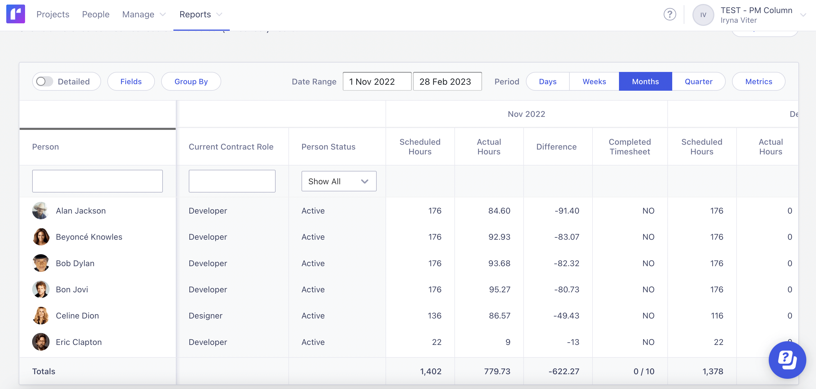Open the chat support widget

tap(787, 360)
